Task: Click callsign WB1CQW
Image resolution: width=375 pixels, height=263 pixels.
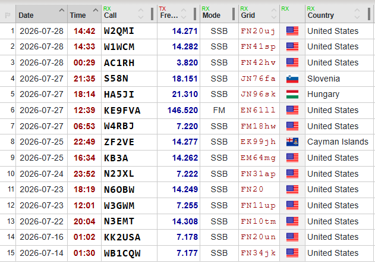Action: click(x=122, y=253)
